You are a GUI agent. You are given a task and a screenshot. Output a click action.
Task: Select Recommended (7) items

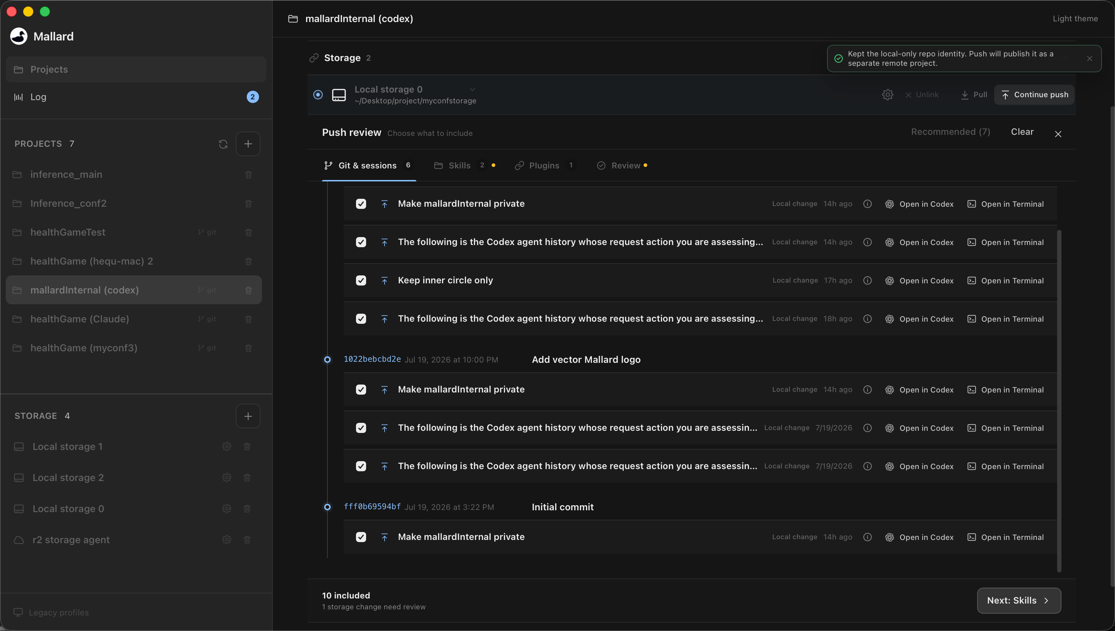tap(950, 132)
